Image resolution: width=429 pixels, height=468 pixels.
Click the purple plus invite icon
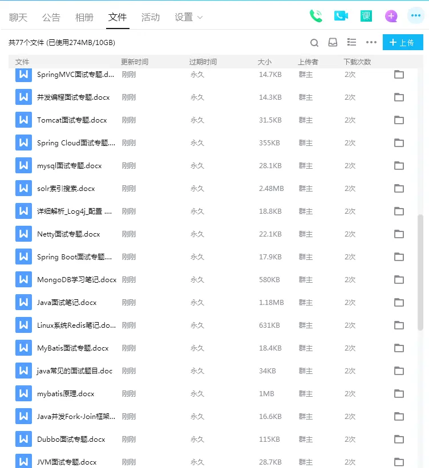pos(391,16)
